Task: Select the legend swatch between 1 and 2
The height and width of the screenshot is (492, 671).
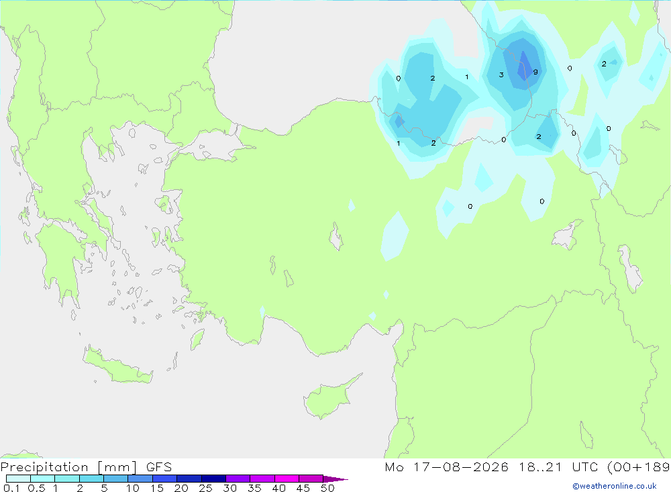Action: pyautogui.click(x=67, y=479)
